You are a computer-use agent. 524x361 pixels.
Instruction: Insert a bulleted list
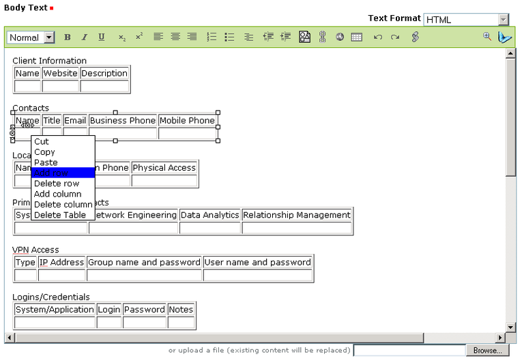229,38
